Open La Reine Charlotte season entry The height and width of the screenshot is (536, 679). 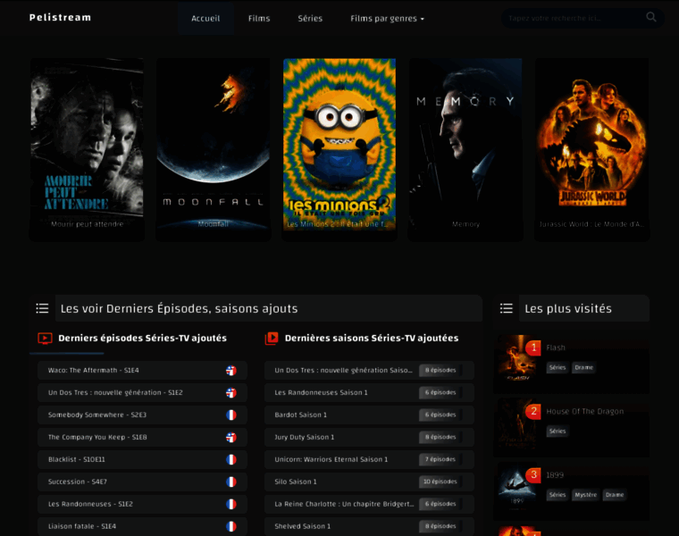[369, 504]
